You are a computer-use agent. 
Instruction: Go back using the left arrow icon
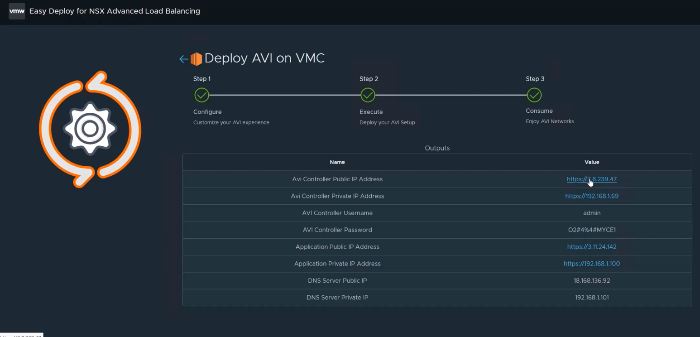click(183, 59)
